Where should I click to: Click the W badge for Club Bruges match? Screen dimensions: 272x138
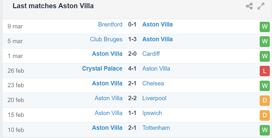[x=264, y=42]
